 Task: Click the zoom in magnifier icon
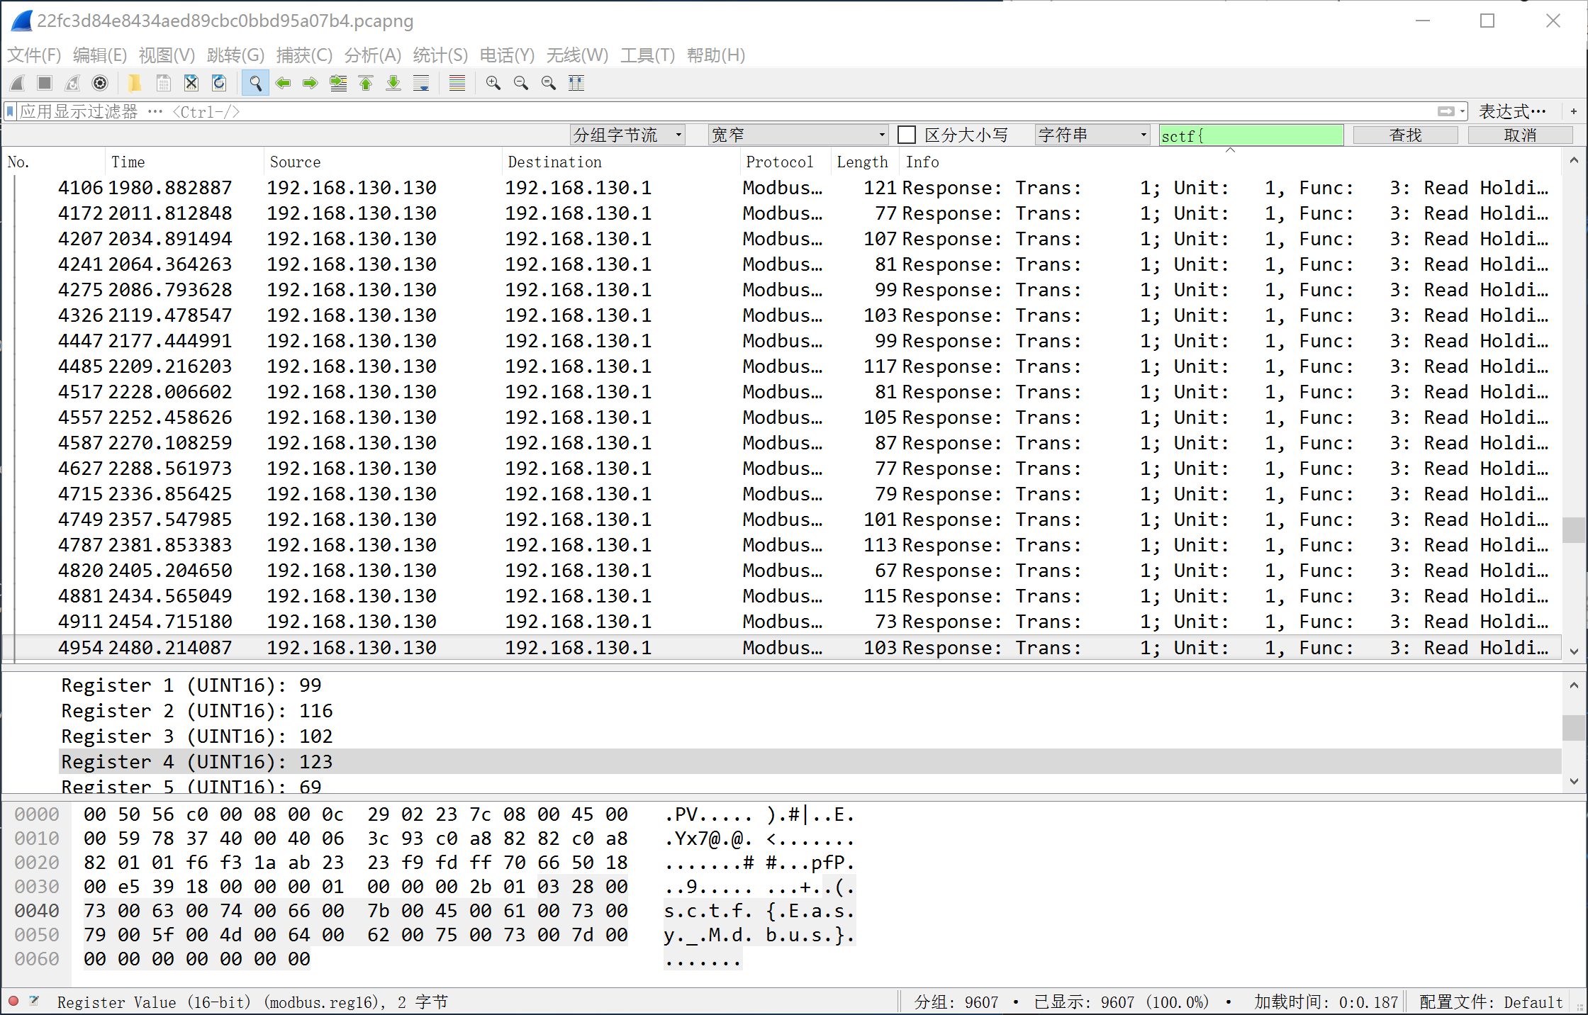click(493, 83)
